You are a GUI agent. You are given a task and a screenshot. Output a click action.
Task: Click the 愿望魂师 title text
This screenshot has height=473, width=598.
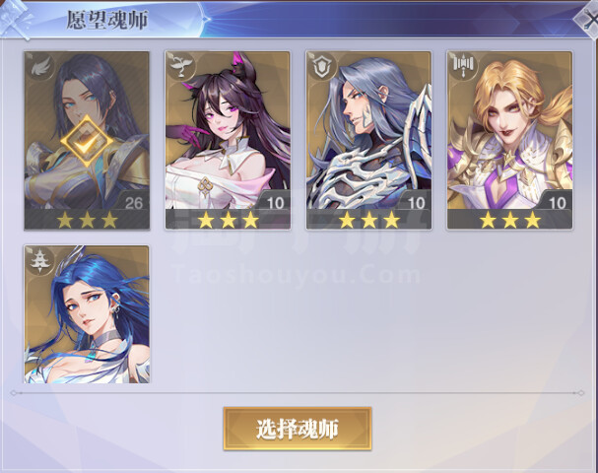(107, 20)
